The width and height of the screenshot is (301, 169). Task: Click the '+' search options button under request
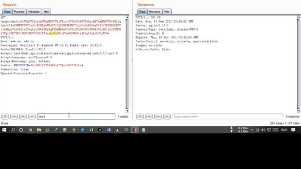click(x=23, y=116)
